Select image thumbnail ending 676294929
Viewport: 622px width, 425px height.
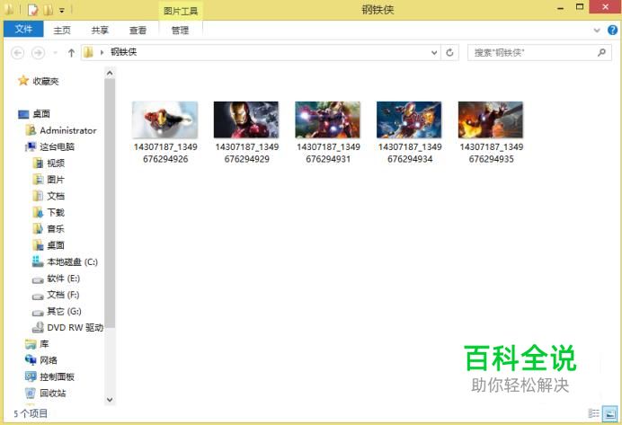coord(246,120)
